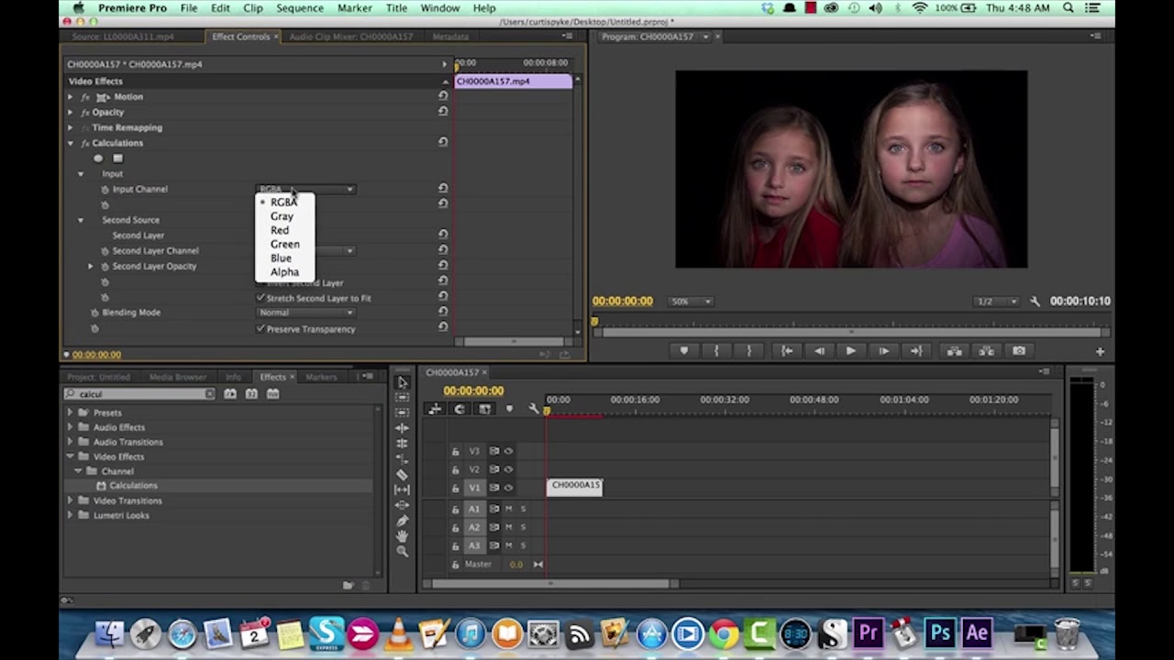This screenshot has height=660, width=1174.
Task: Toggle lock on video track V2
Action: (455, 469)
